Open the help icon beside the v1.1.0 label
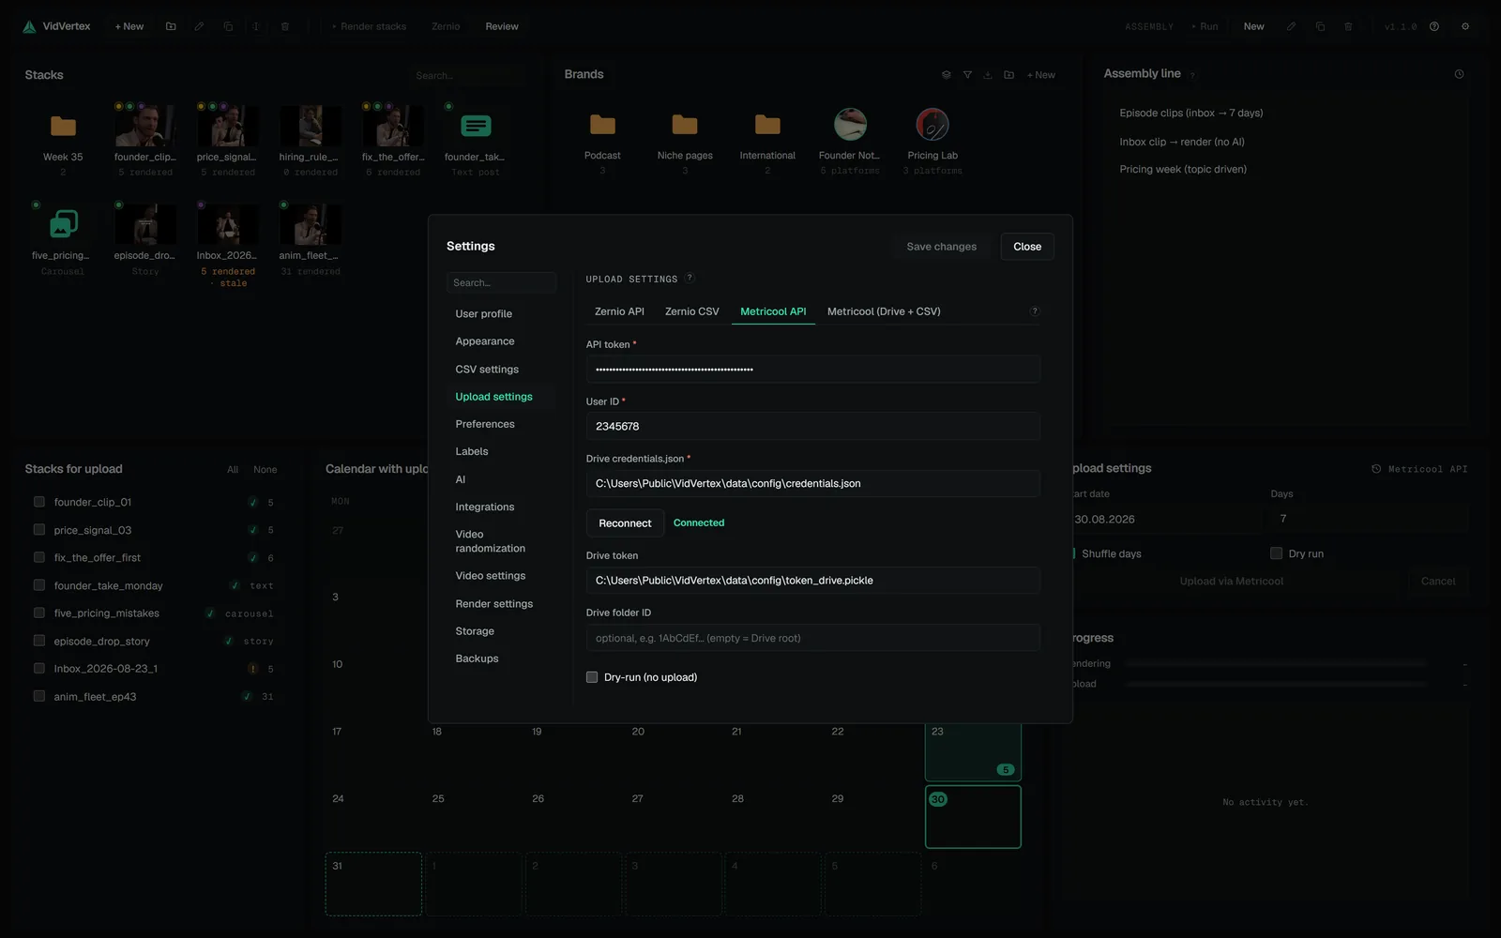1501x938 pixels. [x=1434, y=26]
